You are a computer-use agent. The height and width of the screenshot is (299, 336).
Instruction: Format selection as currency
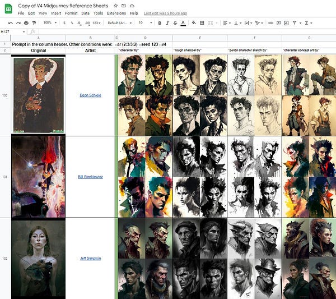click(64, 23)
